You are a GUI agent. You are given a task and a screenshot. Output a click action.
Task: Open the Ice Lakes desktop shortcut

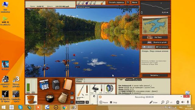pos(5,65)
